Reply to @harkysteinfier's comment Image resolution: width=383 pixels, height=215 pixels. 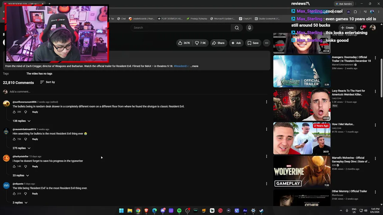[x=35, y=166]
